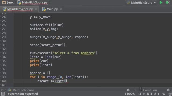Open the UTF-8 file encoding selector
172x96 pixels.
coord(153,94)
